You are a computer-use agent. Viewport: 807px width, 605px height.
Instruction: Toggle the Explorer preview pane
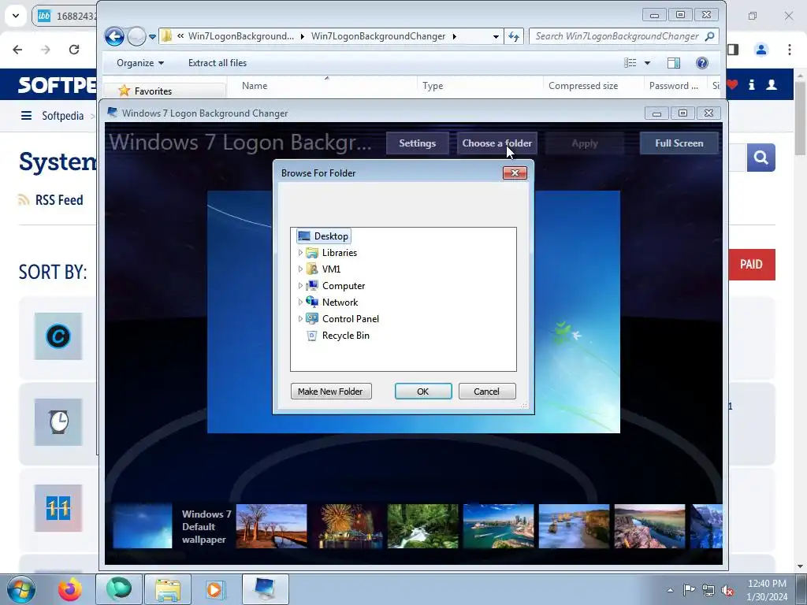[x=673, y=63]
